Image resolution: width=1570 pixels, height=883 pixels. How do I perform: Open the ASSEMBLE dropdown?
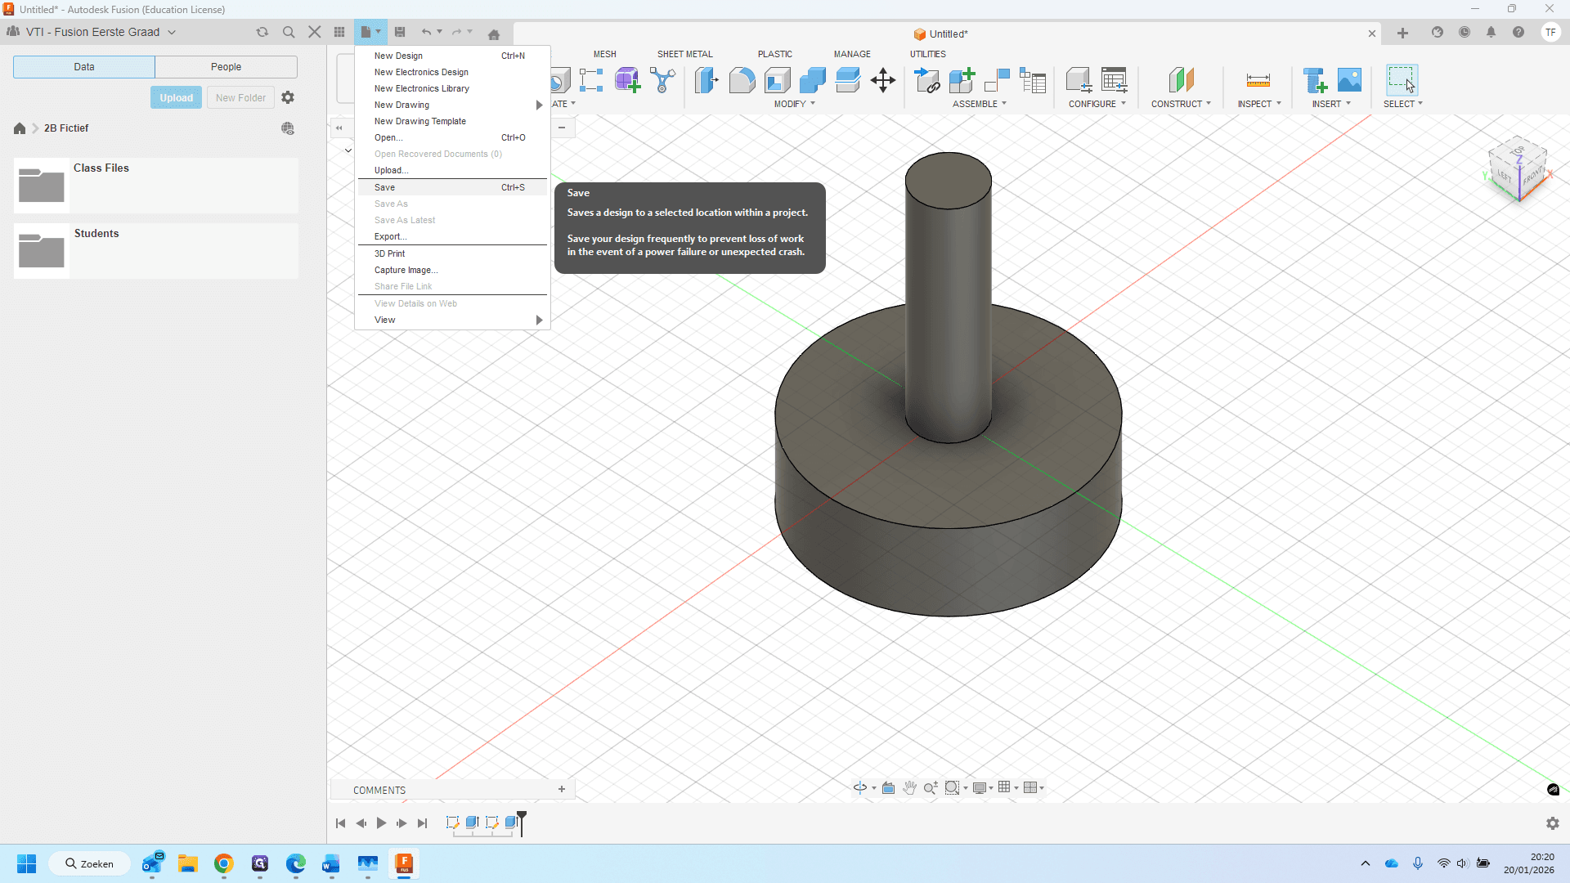tap(979, 104)
